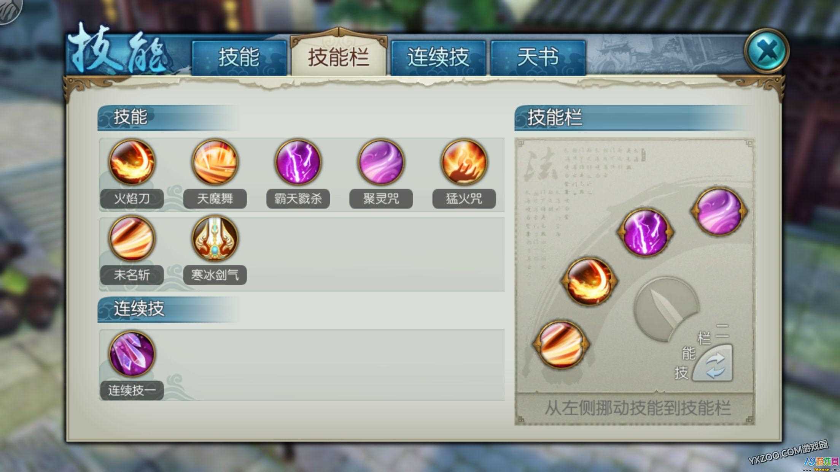Click the 猛火咒 name label button
The width and height of the screenshot is (840, 472).
[x=464, y=199]
